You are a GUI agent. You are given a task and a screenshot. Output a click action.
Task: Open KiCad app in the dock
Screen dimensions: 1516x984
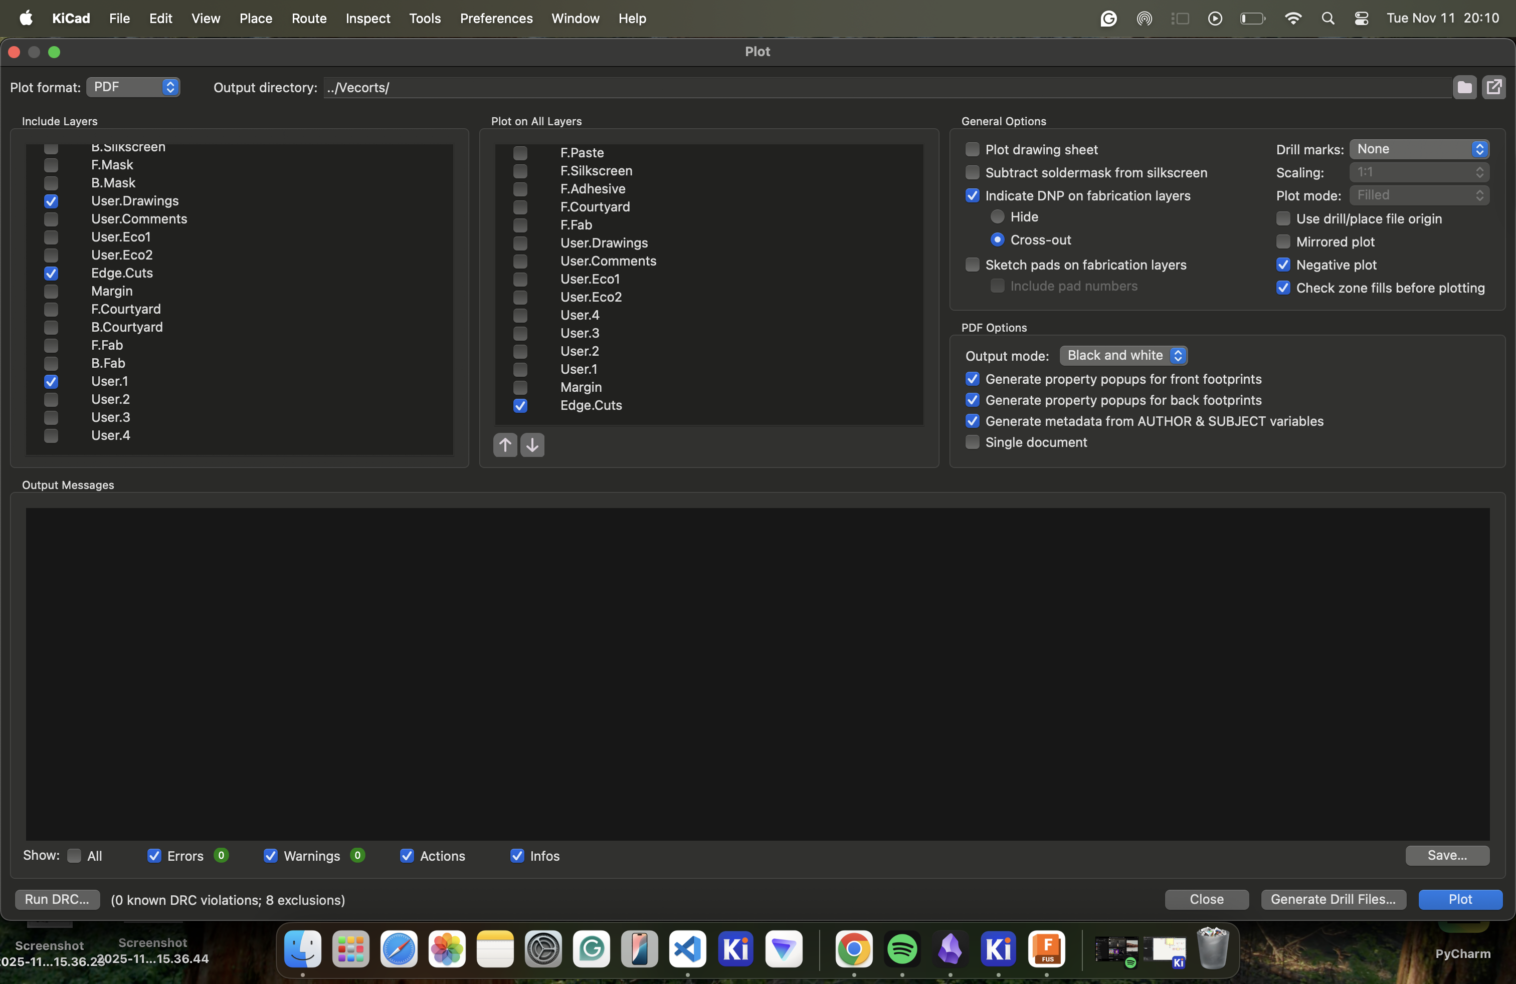point(736,949)
